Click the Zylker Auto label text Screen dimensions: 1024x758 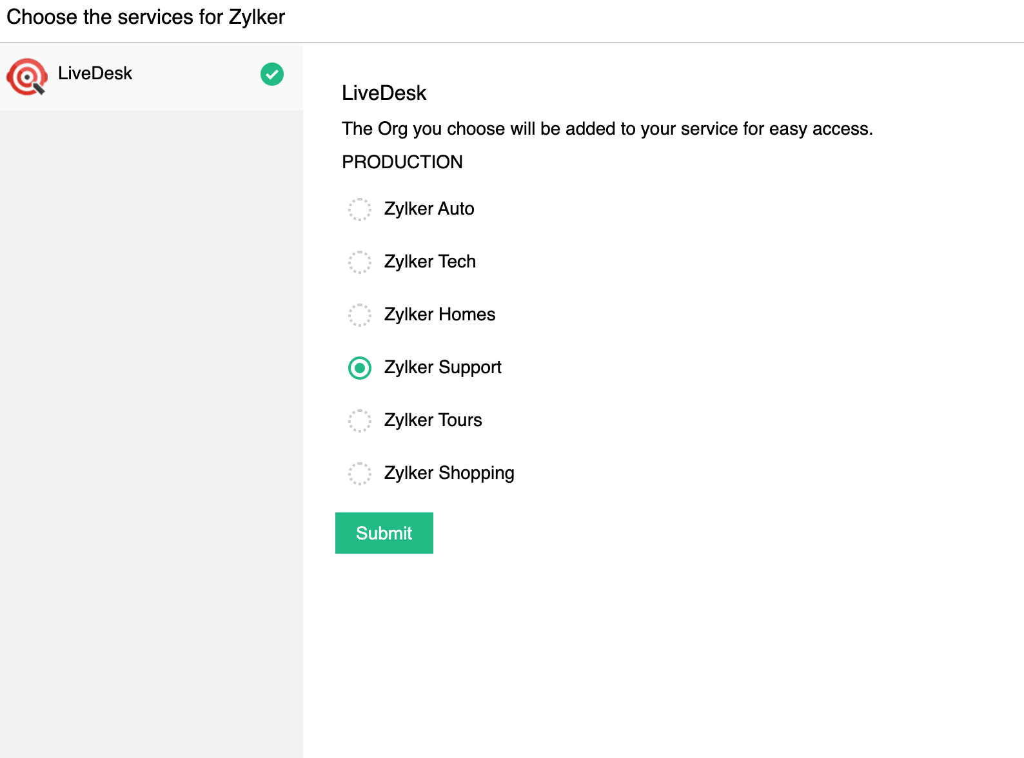click(429, 209)
